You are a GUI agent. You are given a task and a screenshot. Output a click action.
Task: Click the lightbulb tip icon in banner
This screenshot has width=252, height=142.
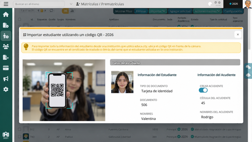coord(26,47)
